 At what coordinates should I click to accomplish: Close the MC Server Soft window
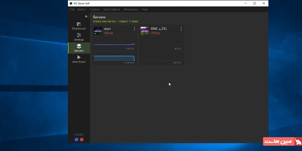coord(263,3)
